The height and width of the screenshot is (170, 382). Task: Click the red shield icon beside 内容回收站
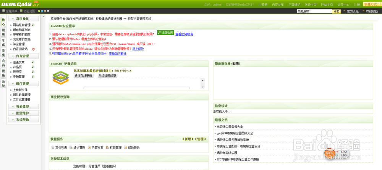33,49
